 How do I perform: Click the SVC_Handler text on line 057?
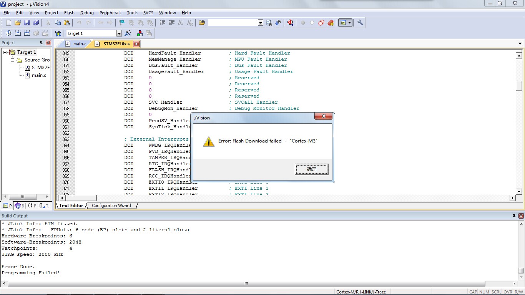point(165,102)
